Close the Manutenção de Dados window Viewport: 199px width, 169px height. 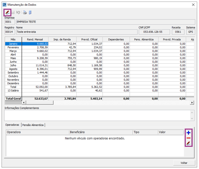point(193,4)
